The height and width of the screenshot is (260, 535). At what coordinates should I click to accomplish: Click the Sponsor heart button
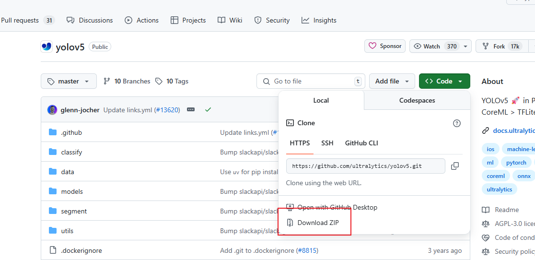point(385,46)
